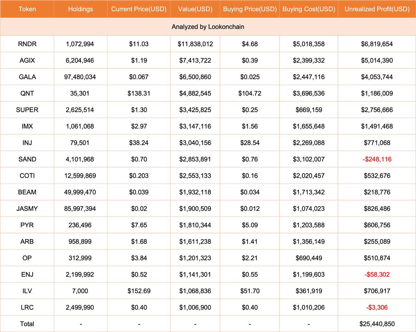The image size is (416, 332).
Task: Click QNT current price $138.31
Action: coord(139,93)
